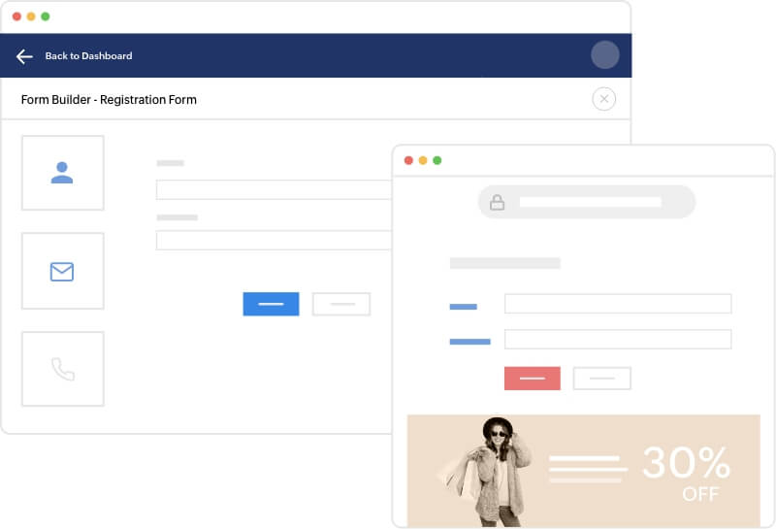Click the white secondary button in Form Builder
The image size is (776, 529).
coord(341,304)
